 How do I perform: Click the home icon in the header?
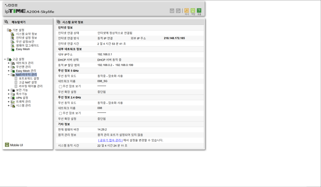coord(172,11)
